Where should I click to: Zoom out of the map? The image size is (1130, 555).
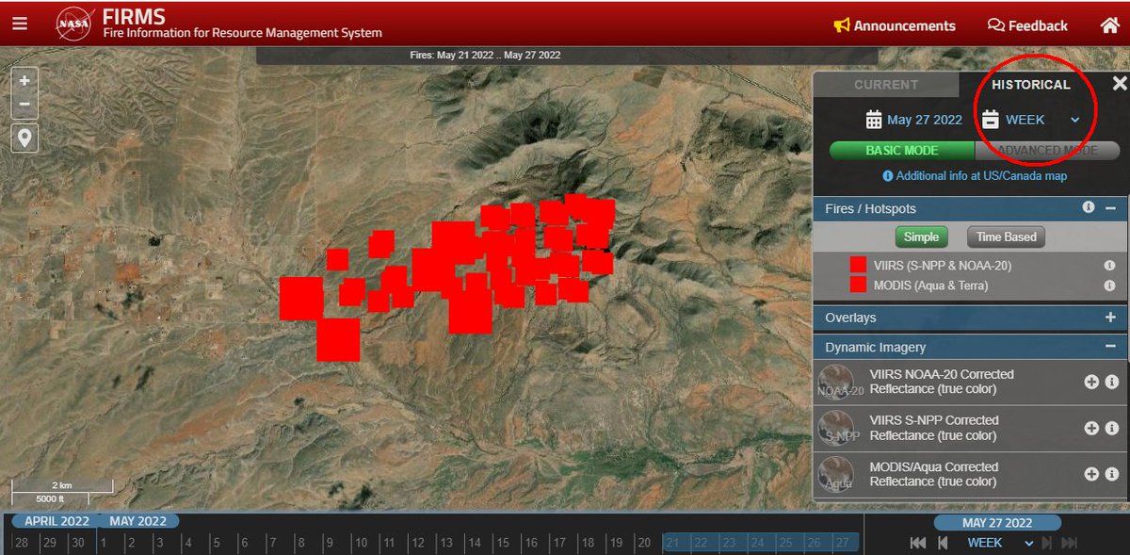(x=24, y=104)
